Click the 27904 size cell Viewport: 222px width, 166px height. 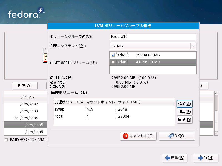pos(124,116)
